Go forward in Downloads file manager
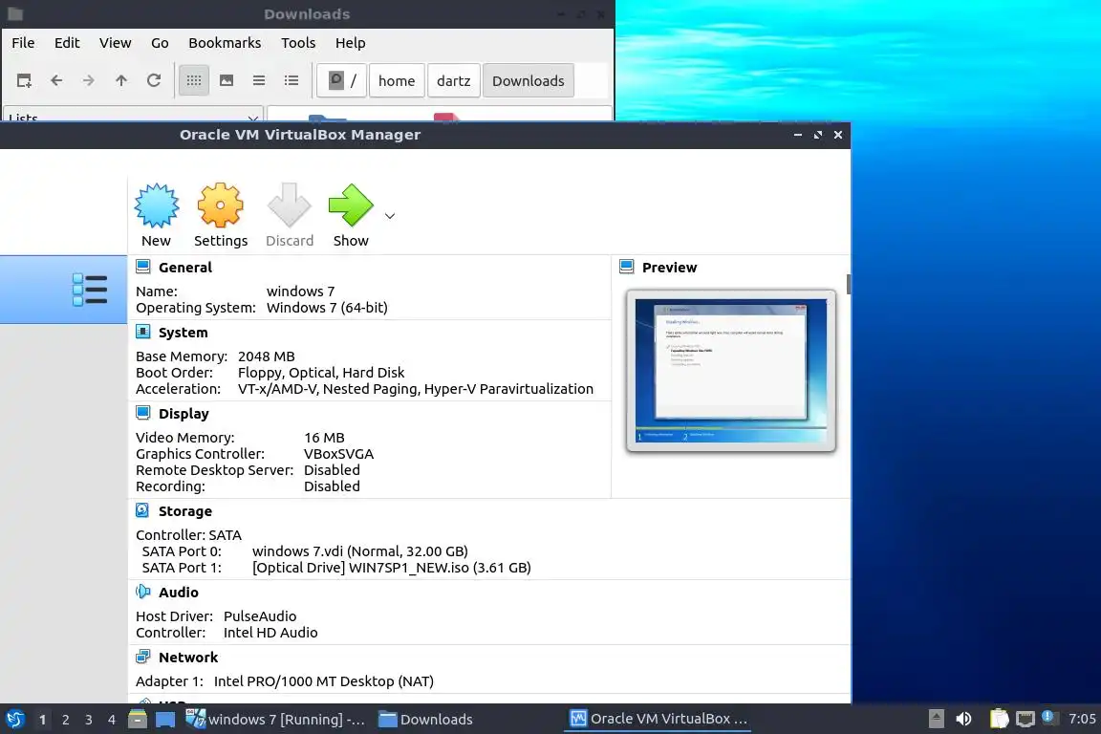Image resolution: width=1101 pixels, height=734 pixels. click(x=89, y=81)
